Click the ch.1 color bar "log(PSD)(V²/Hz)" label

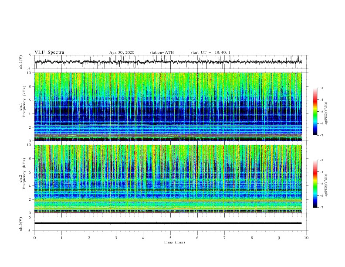326,114
